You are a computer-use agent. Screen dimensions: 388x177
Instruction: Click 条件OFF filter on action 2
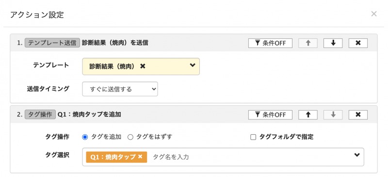[x=270, y=115]
